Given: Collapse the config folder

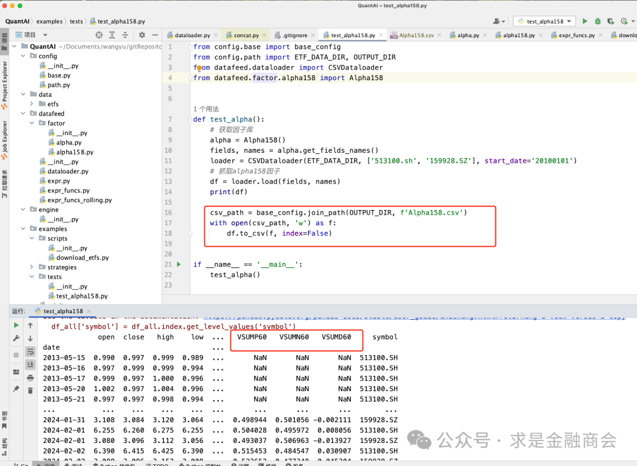Looking at the screenshot, I should click(23, 55).
